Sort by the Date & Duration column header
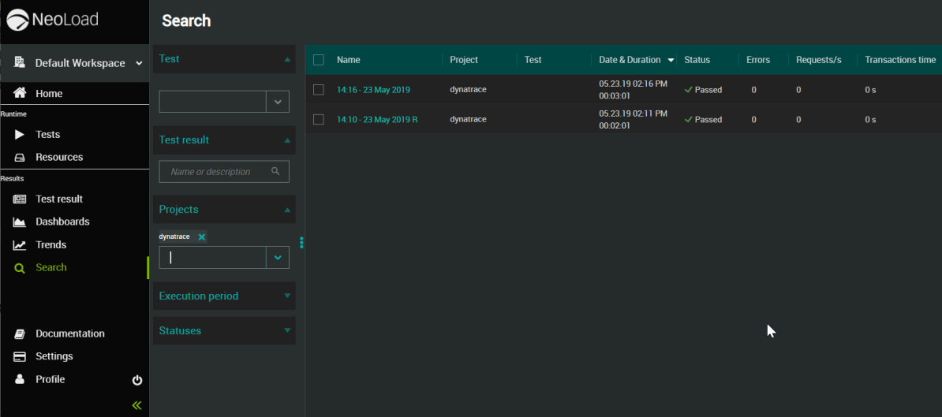Image resolution: width=942 pixels, height=417 pixels. 630,60
